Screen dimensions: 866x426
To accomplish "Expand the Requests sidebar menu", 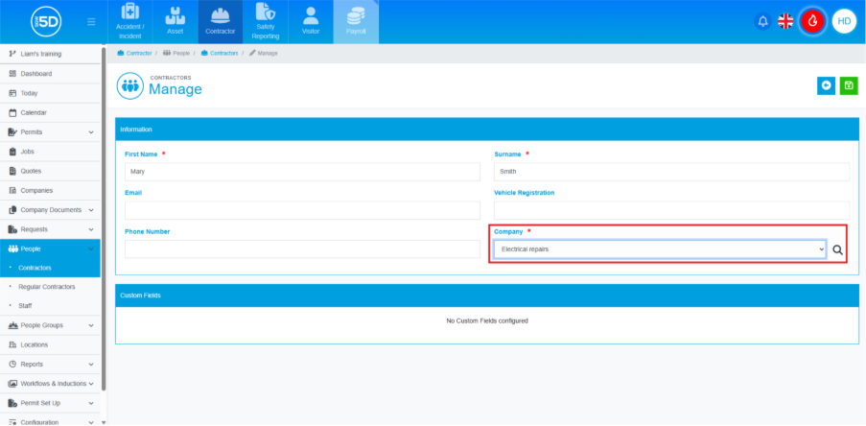I will 50,229.
